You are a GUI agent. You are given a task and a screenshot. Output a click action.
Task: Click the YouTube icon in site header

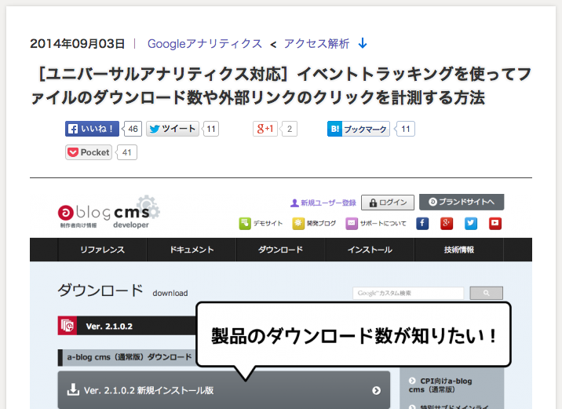(x=495, y=223)
